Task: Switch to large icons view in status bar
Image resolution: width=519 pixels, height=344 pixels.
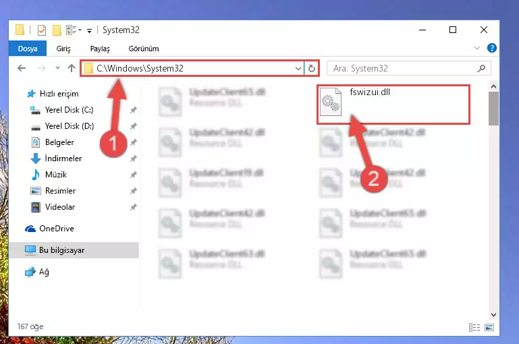Action: pos(489,327)
